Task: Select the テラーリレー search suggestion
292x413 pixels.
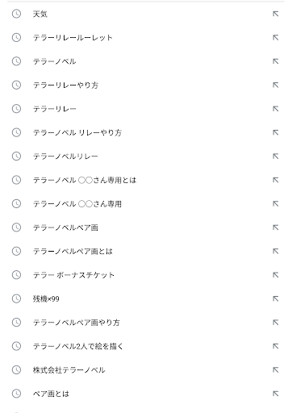Action: 146,109
